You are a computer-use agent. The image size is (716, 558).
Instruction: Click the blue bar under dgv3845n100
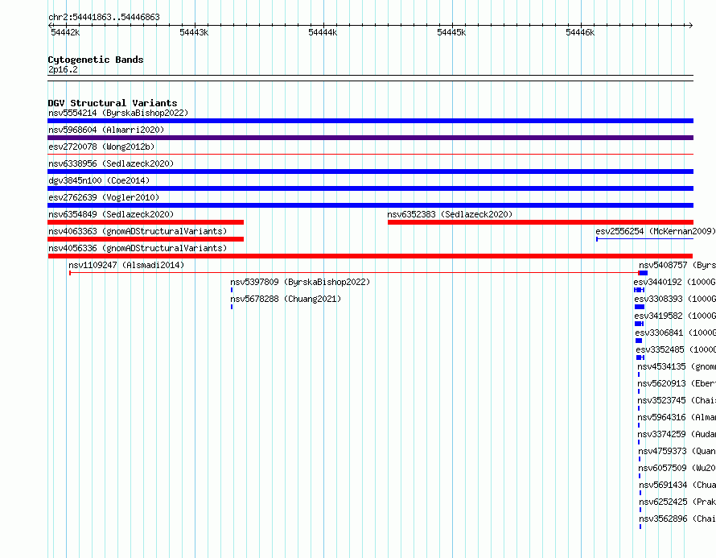coord(370,188)
